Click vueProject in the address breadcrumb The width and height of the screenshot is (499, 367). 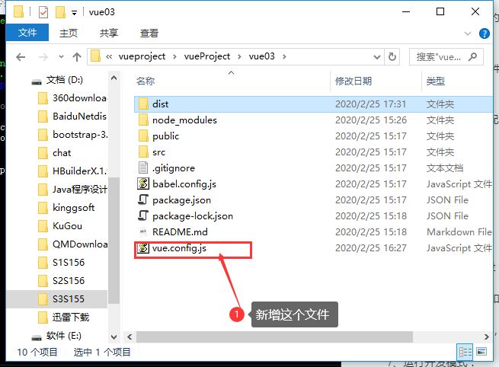pos(207,56)
